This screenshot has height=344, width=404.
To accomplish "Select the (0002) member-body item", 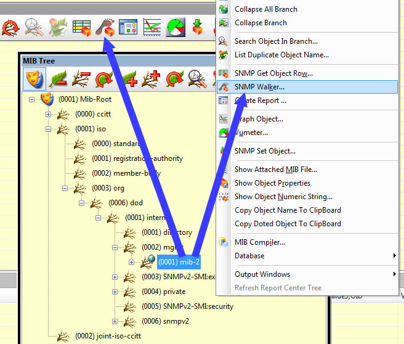I will (126, 173).
